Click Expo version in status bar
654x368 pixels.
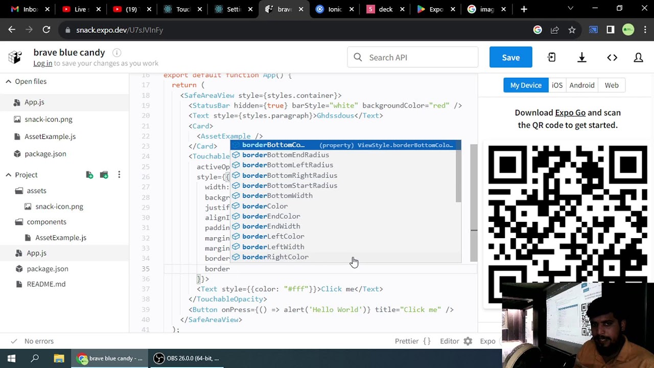[487, 341]
